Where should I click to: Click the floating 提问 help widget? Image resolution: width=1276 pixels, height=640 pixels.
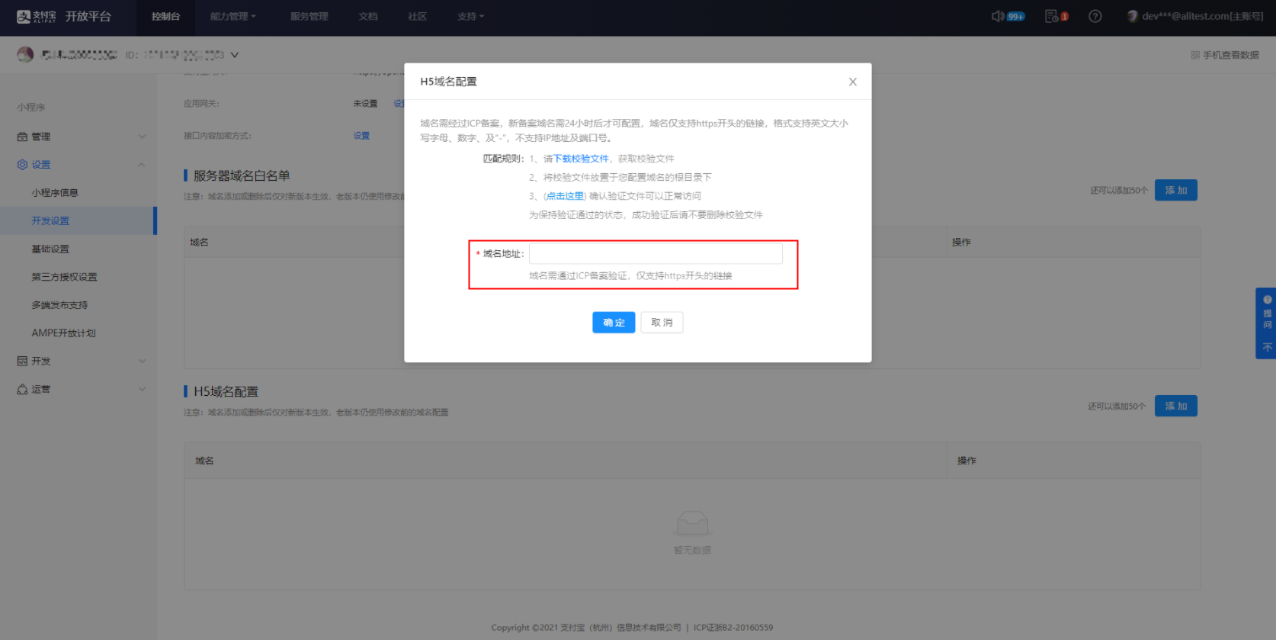(1267, 314)
